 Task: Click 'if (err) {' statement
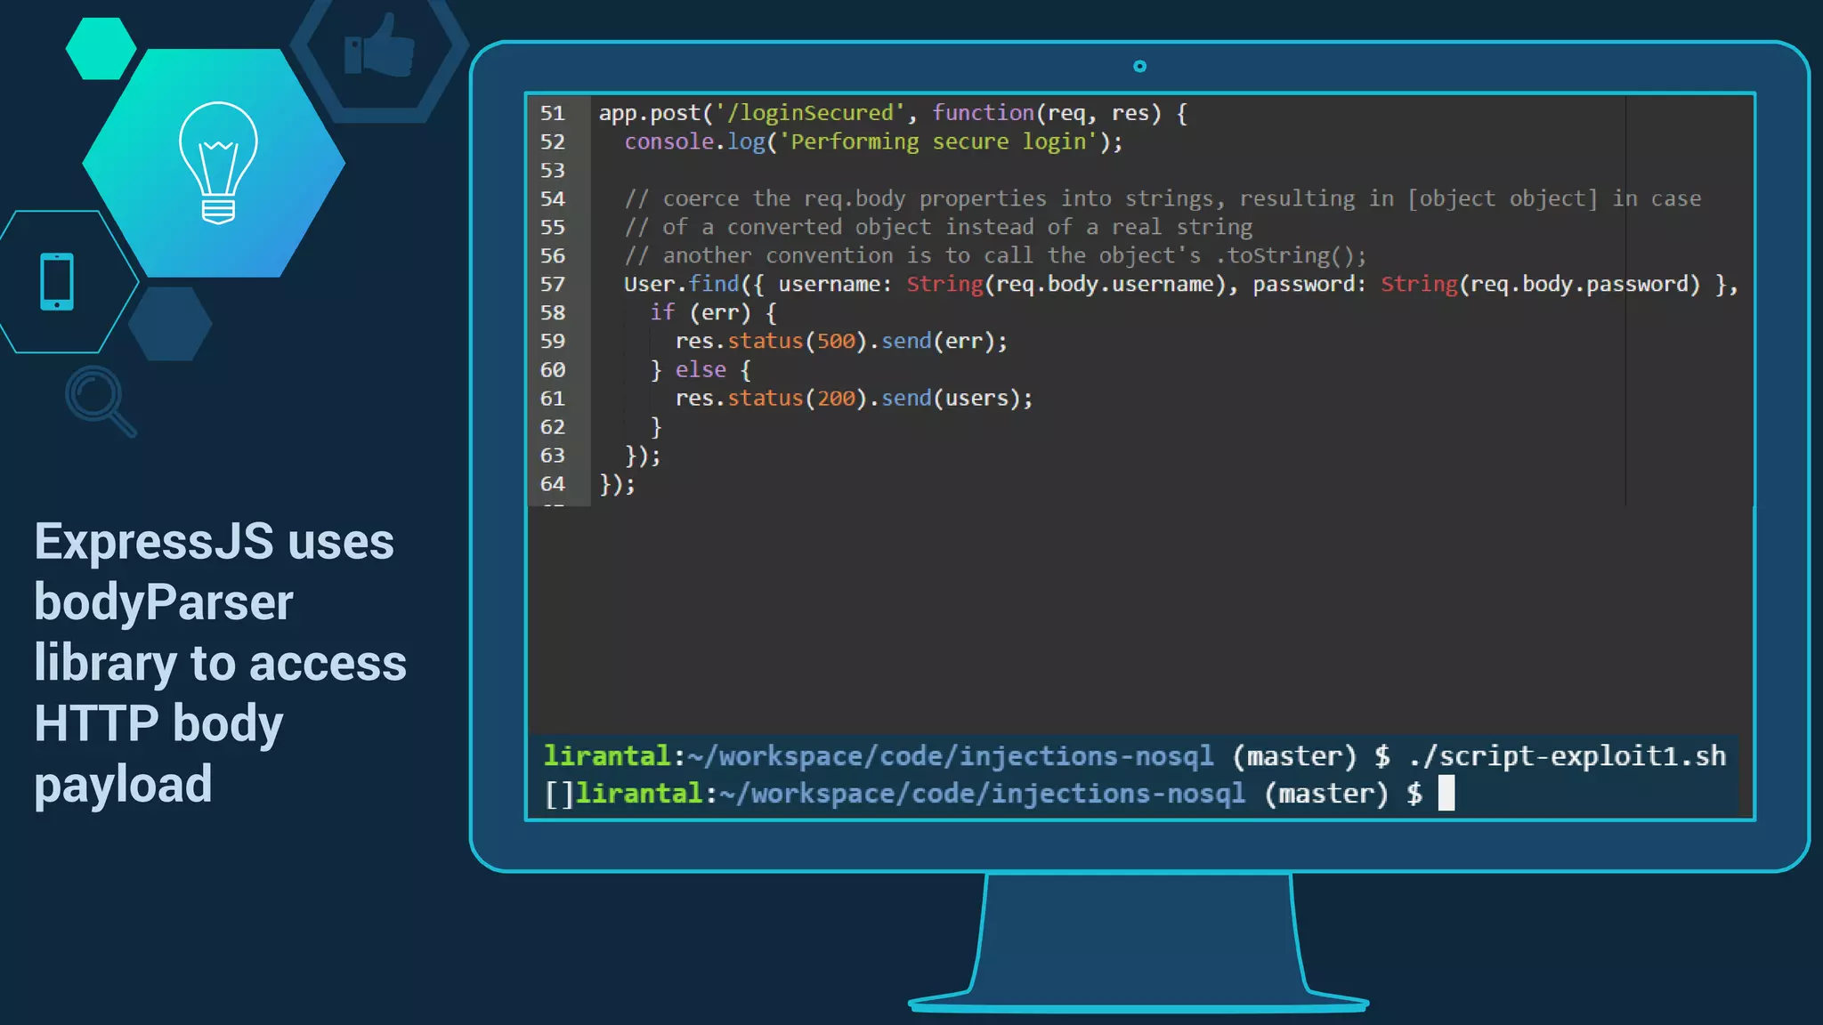click(x=713, y=312)
